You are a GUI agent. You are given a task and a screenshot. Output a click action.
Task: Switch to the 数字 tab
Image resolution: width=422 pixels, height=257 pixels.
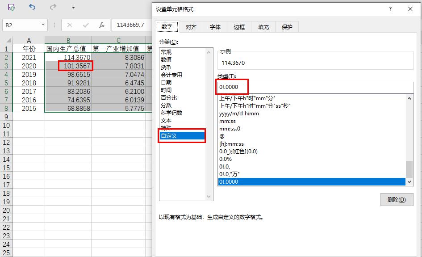coord(167,27)
